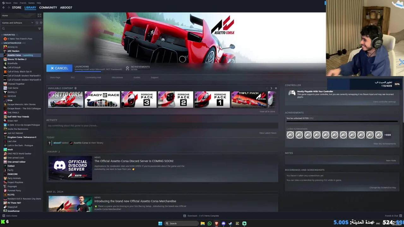
Task: Toggle sort by recent activity clock icon
Action: [x=37, y=23]
